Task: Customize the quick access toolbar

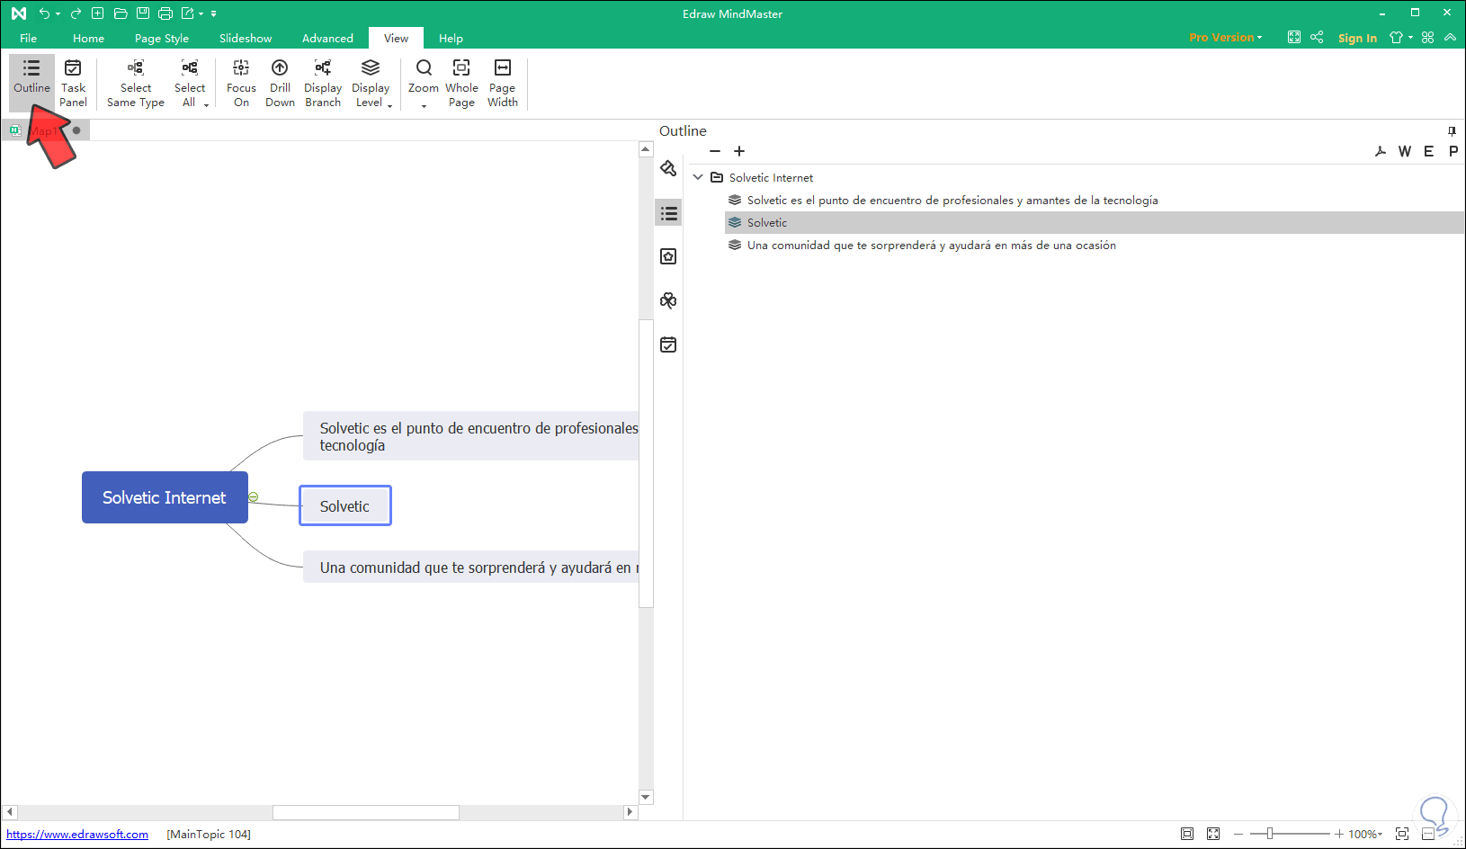Action: [214, 13]
